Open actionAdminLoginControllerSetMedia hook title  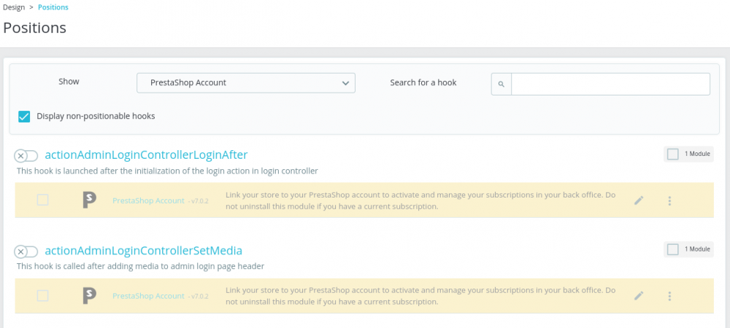pos(143,251)
